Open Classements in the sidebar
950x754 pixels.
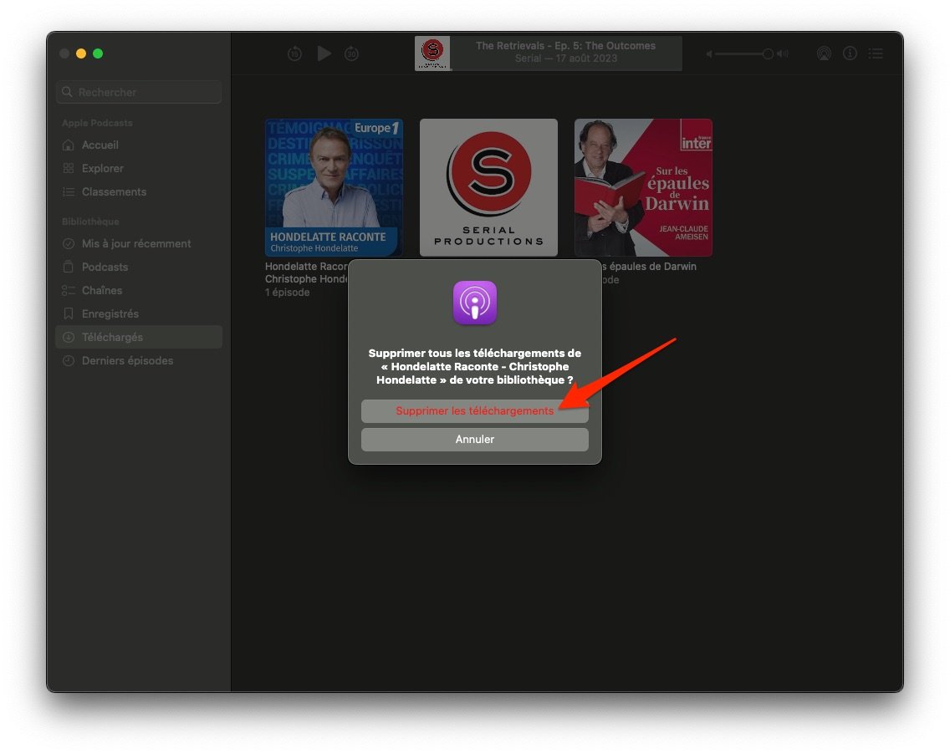click(x=139, y=192)
